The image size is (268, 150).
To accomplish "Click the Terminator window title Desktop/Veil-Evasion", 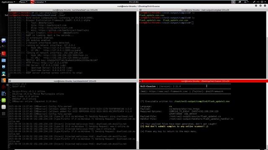I will click(139, 6).
